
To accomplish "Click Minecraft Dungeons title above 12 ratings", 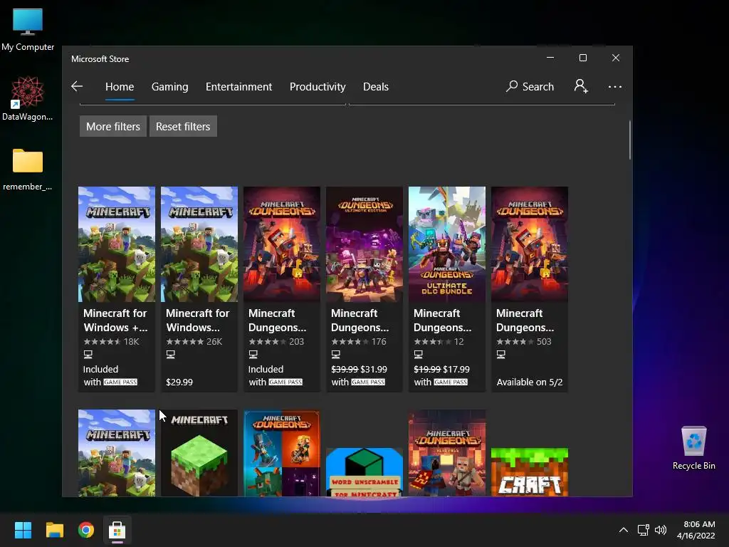I will coord(442,321).
